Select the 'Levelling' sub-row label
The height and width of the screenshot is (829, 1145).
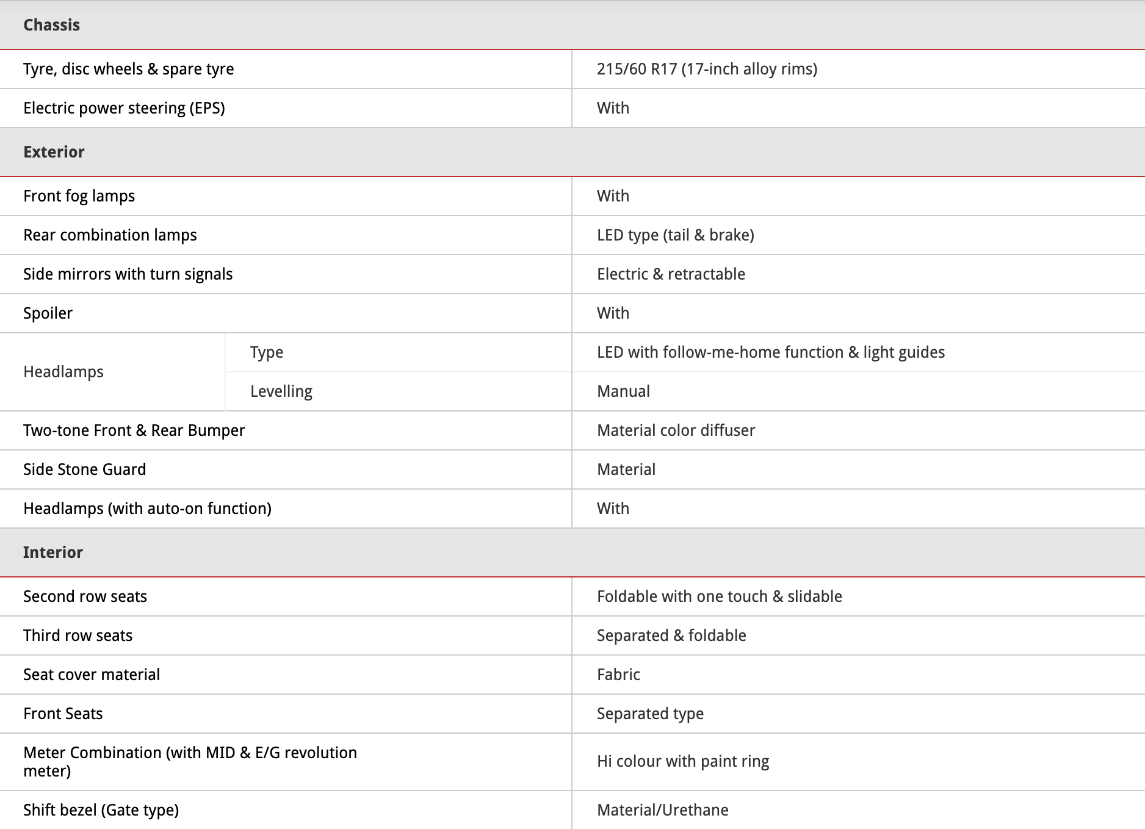281,391
